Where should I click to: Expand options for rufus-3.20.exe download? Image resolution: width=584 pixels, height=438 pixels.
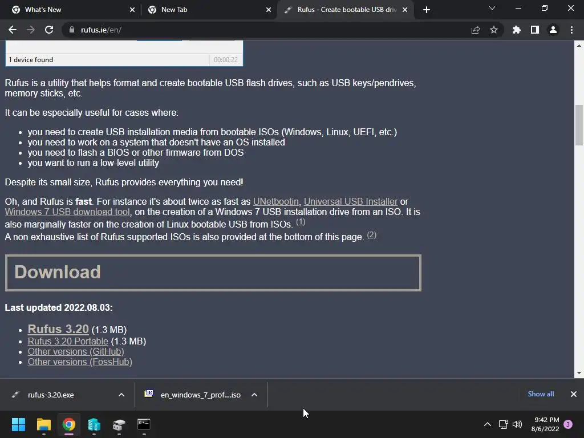point(121,395)
